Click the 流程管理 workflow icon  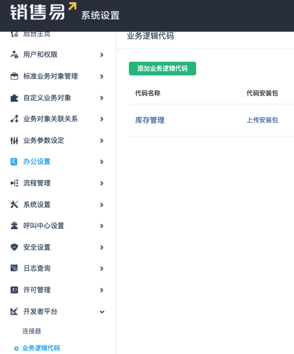click(14, 183)
